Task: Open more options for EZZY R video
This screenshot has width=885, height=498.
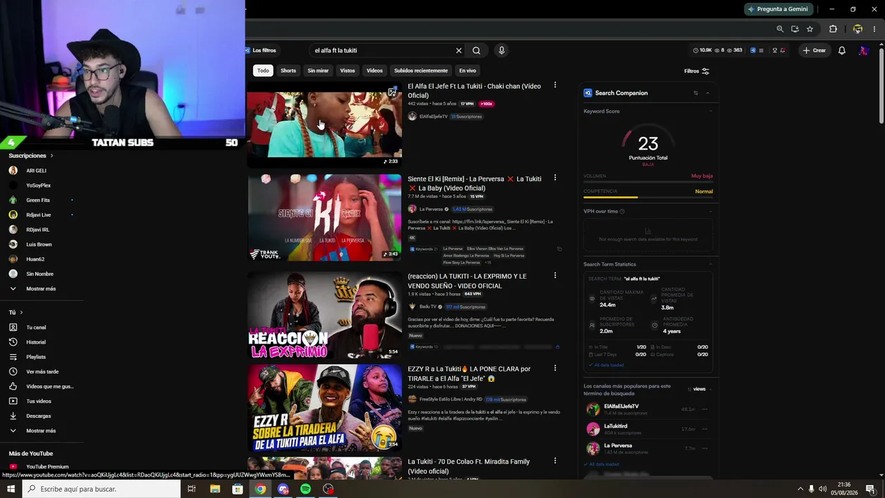Action: [x=555, y=368]
